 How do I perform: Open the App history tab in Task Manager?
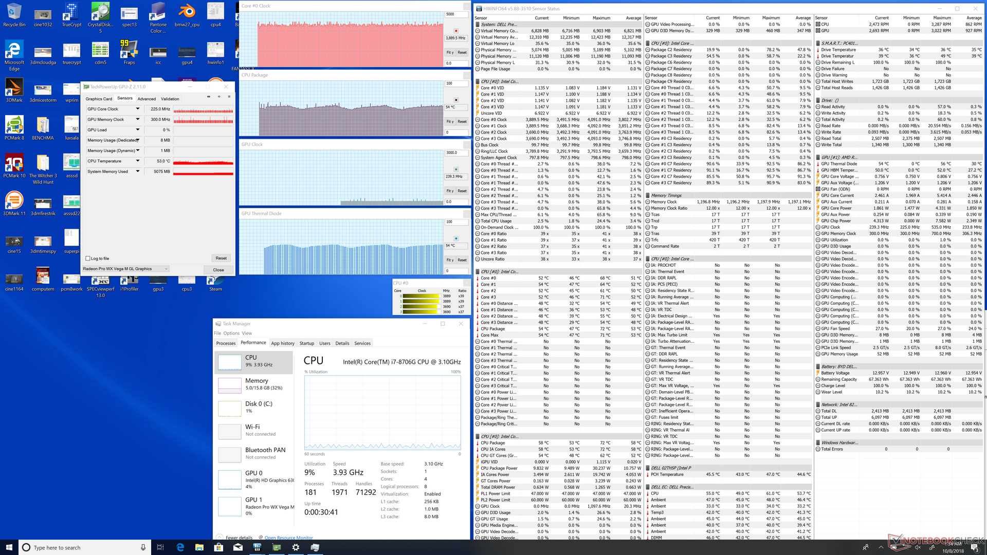pos(283,343)
